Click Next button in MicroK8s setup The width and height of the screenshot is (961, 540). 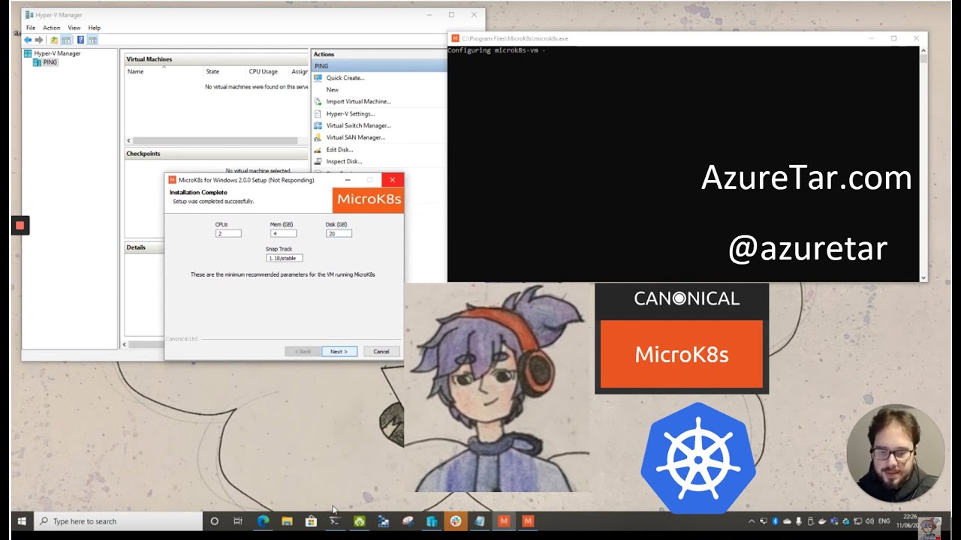339,351
